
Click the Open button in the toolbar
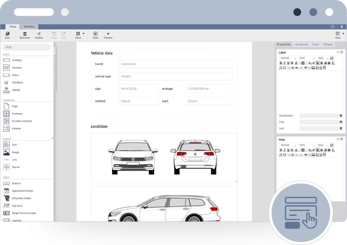coord(95,35)
